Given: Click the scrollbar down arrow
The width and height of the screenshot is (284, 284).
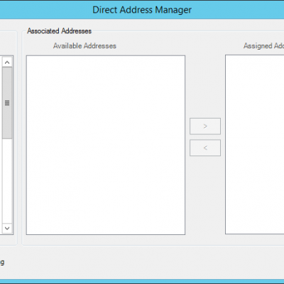Looking at the screenshot, I should click(x=7, y=228).
